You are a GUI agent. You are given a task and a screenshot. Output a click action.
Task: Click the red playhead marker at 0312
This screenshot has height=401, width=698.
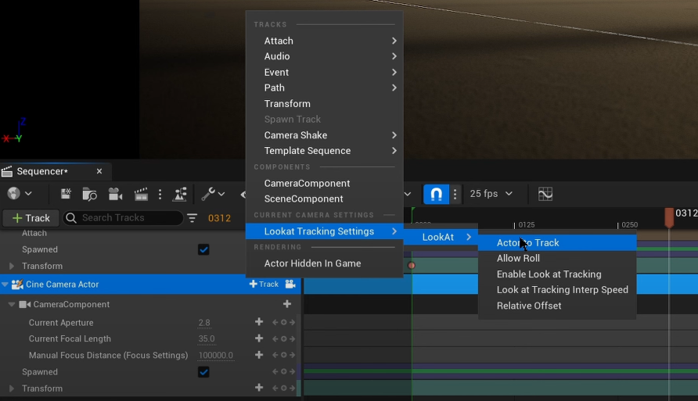(669, 217)
